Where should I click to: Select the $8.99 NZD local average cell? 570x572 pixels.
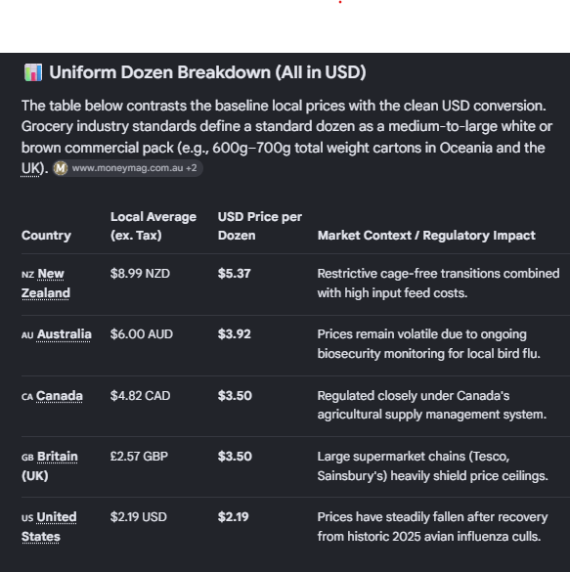[x=140, y=273]
